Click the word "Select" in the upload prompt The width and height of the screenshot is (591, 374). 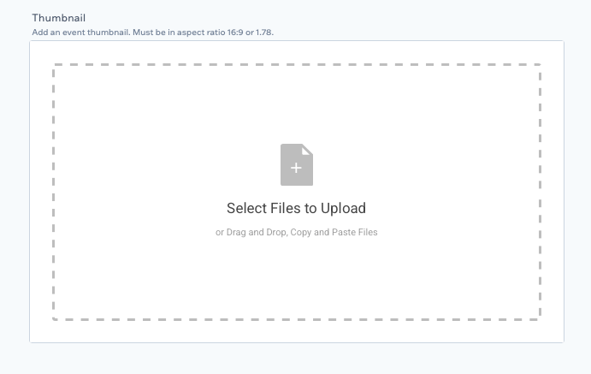[245, 208]
